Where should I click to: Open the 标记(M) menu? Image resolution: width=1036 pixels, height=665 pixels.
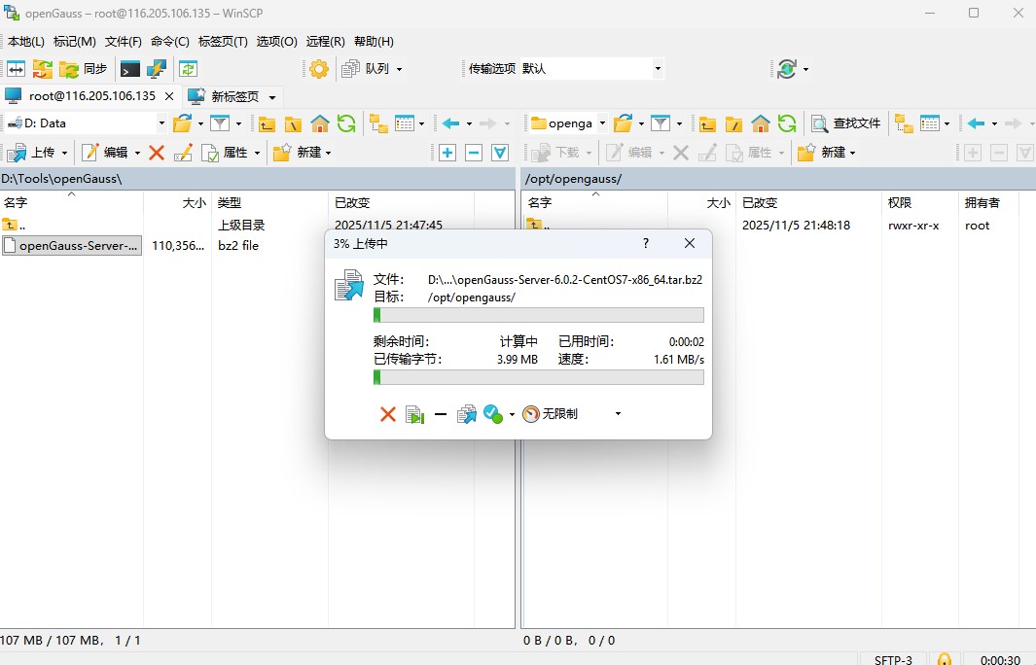pos(75,42)
